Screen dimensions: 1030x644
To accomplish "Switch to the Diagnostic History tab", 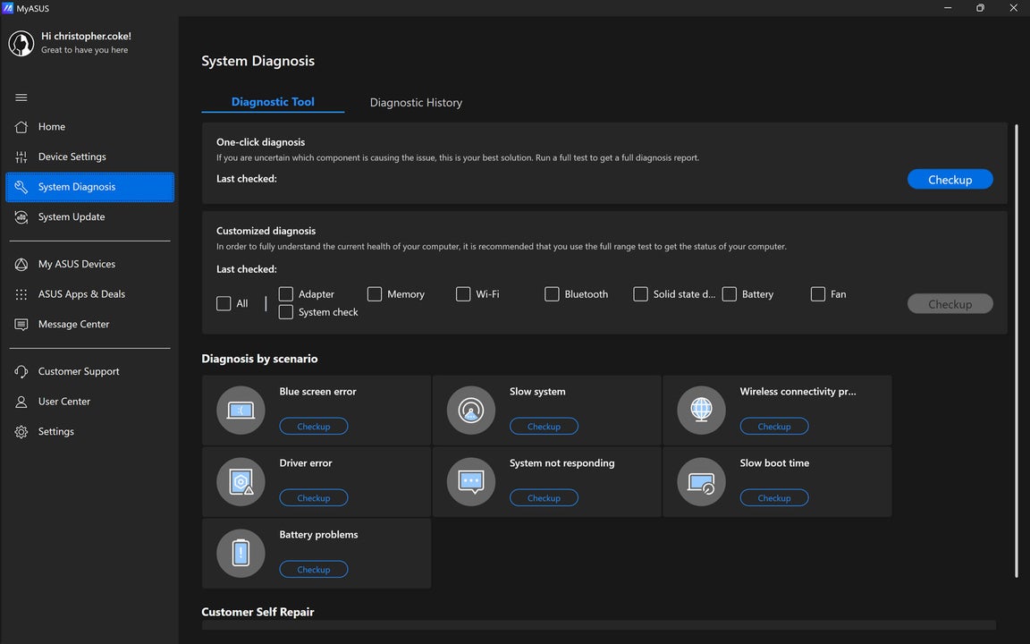I will (416, 103).
